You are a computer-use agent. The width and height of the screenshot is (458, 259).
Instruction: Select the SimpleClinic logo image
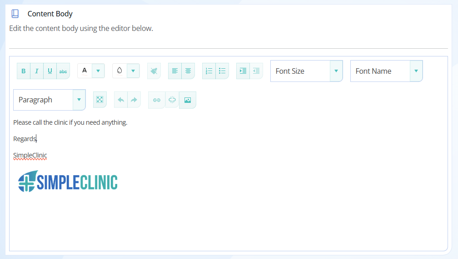tap(68, 182)
